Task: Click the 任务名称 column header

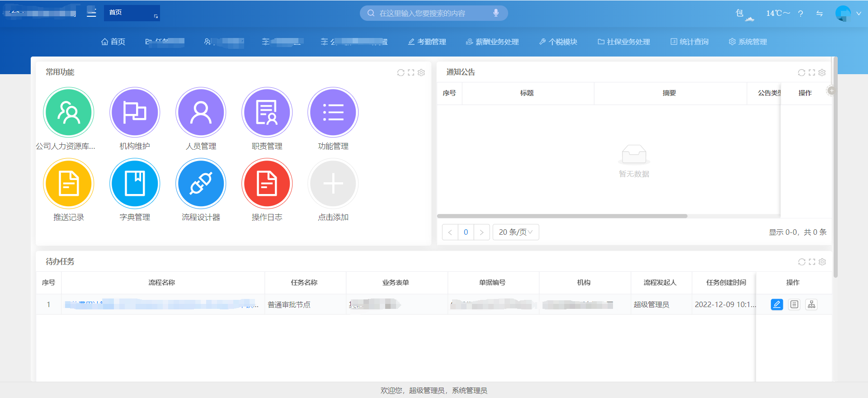Action: [304, 282]
